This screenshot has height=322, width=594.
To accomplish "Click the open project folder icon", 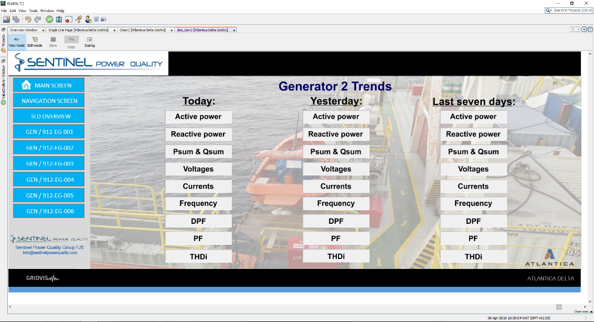I will [6, 19].
